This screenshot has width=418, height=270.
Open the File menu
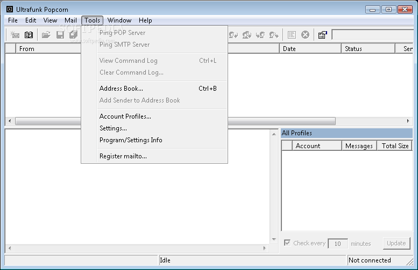[13, 20]
